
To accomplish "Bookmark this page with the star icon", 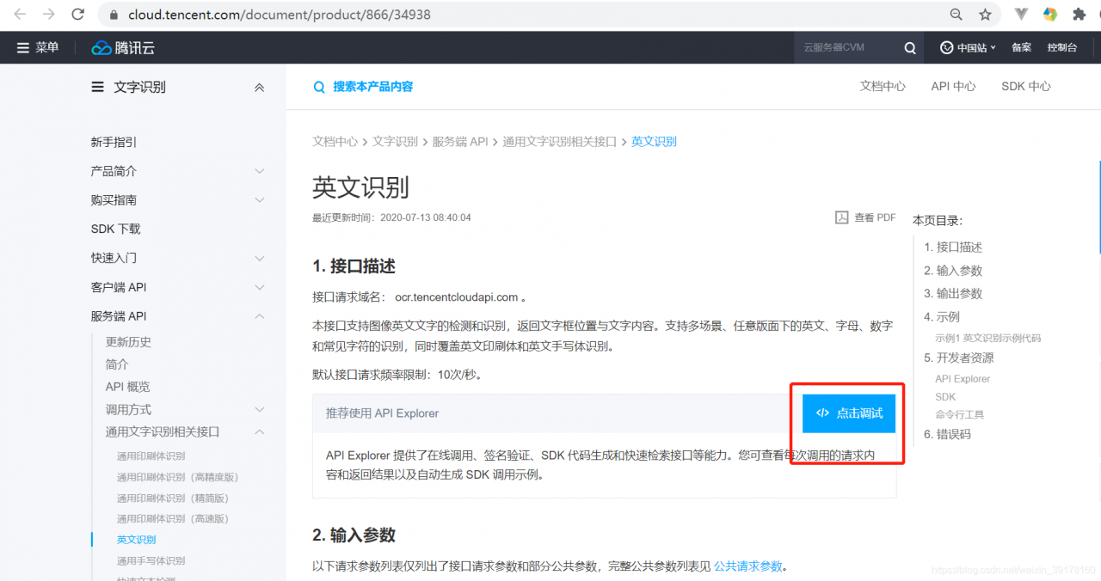I will (985, 15).
